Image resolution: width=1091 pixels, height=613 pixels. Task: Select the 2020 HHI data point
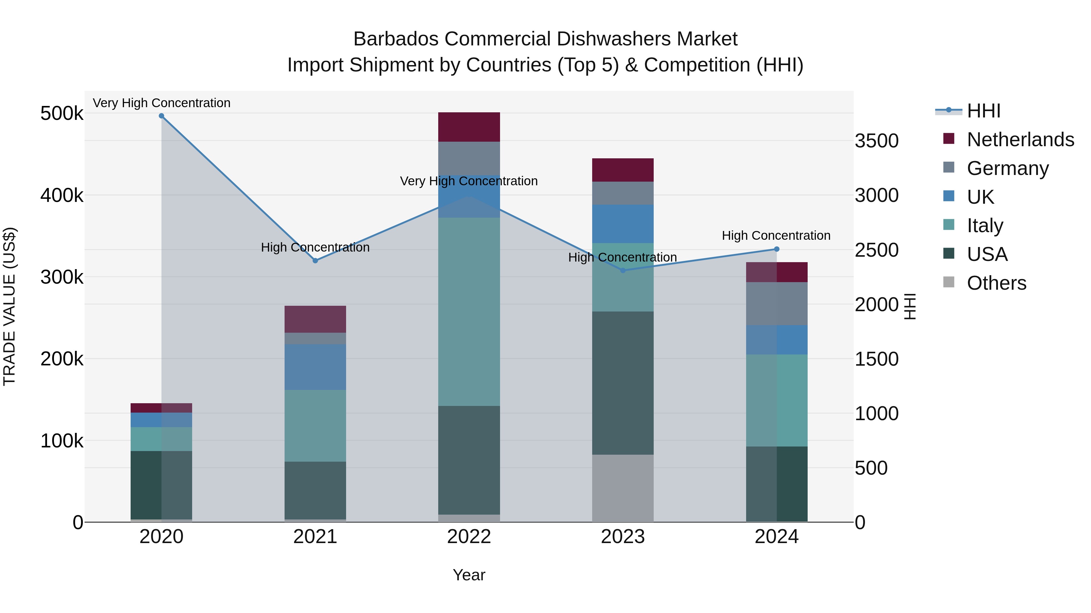coord(161,116)
